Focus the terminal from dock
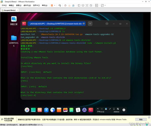 pos(91,110)
